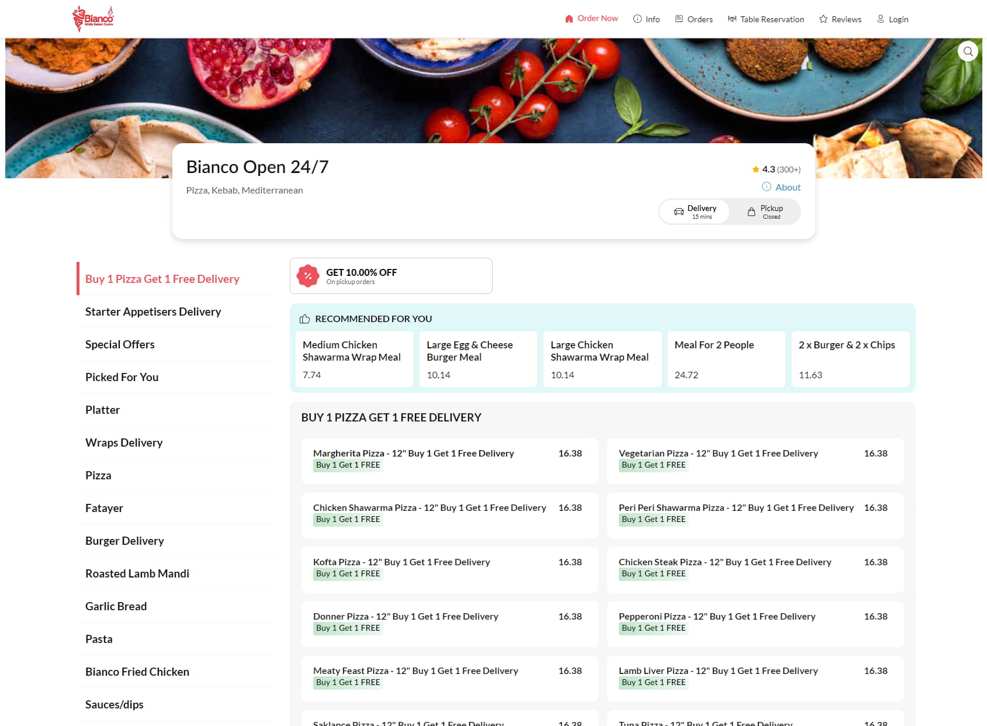Select Pickup Closed option
The width and height of the screenshot is (987, 726).
pos(765,212)
